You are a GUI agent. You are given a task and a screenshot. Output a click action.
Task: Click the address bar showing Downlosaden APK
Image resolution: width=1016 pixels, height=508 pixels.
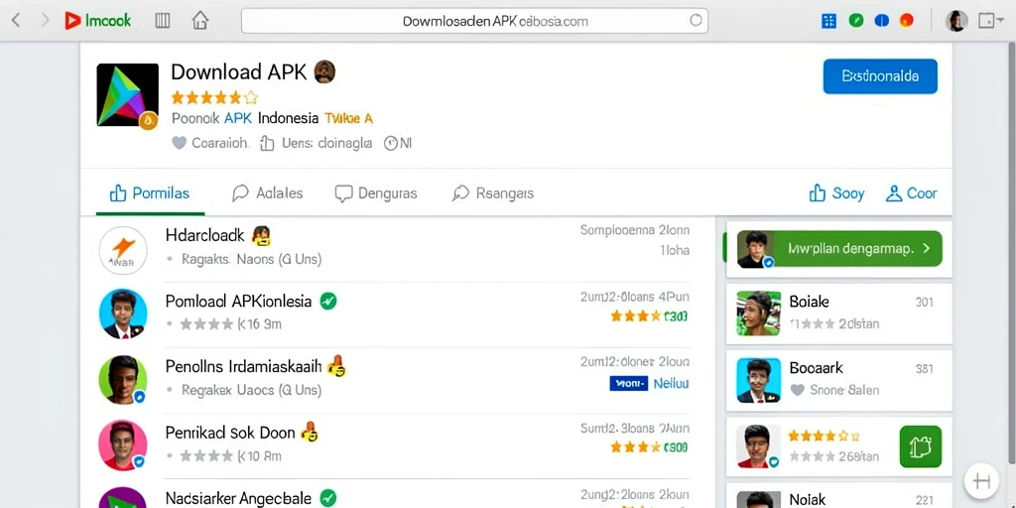[x=474, y=21]
